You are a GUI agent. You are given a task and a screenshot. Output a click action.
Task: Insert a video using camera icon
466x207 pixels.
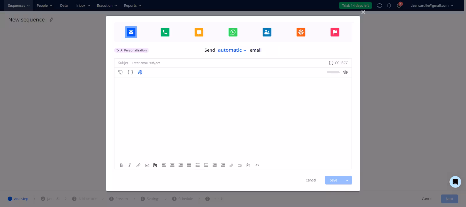coord(240,165)
